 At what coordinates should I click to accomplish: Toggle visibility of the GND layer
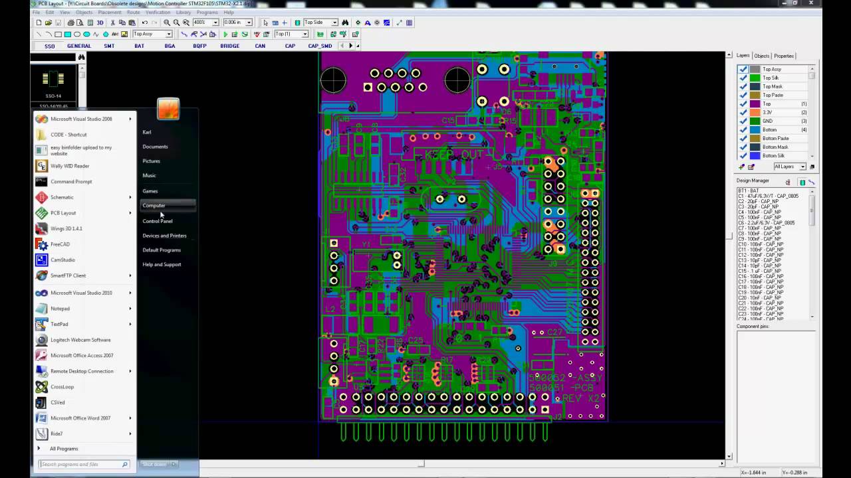tap(743, 121)
